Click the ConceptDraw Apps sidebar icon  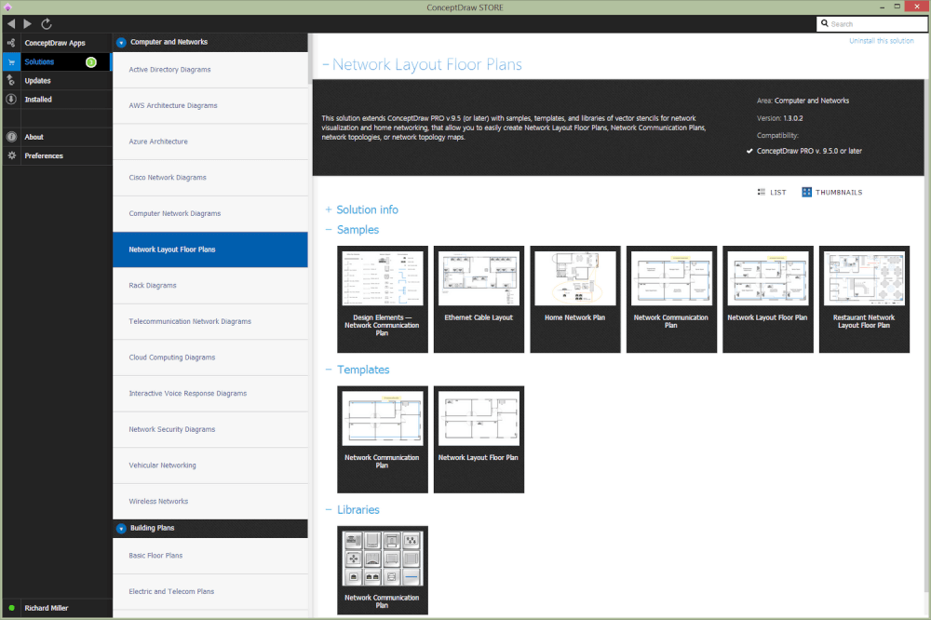click(x=11, y=43)
